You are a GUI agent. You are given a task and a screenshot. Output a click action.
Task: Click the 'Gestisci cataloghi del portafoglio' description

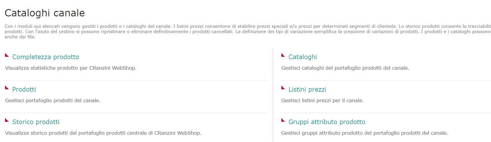pyautogui.click(x=345, y=68)
